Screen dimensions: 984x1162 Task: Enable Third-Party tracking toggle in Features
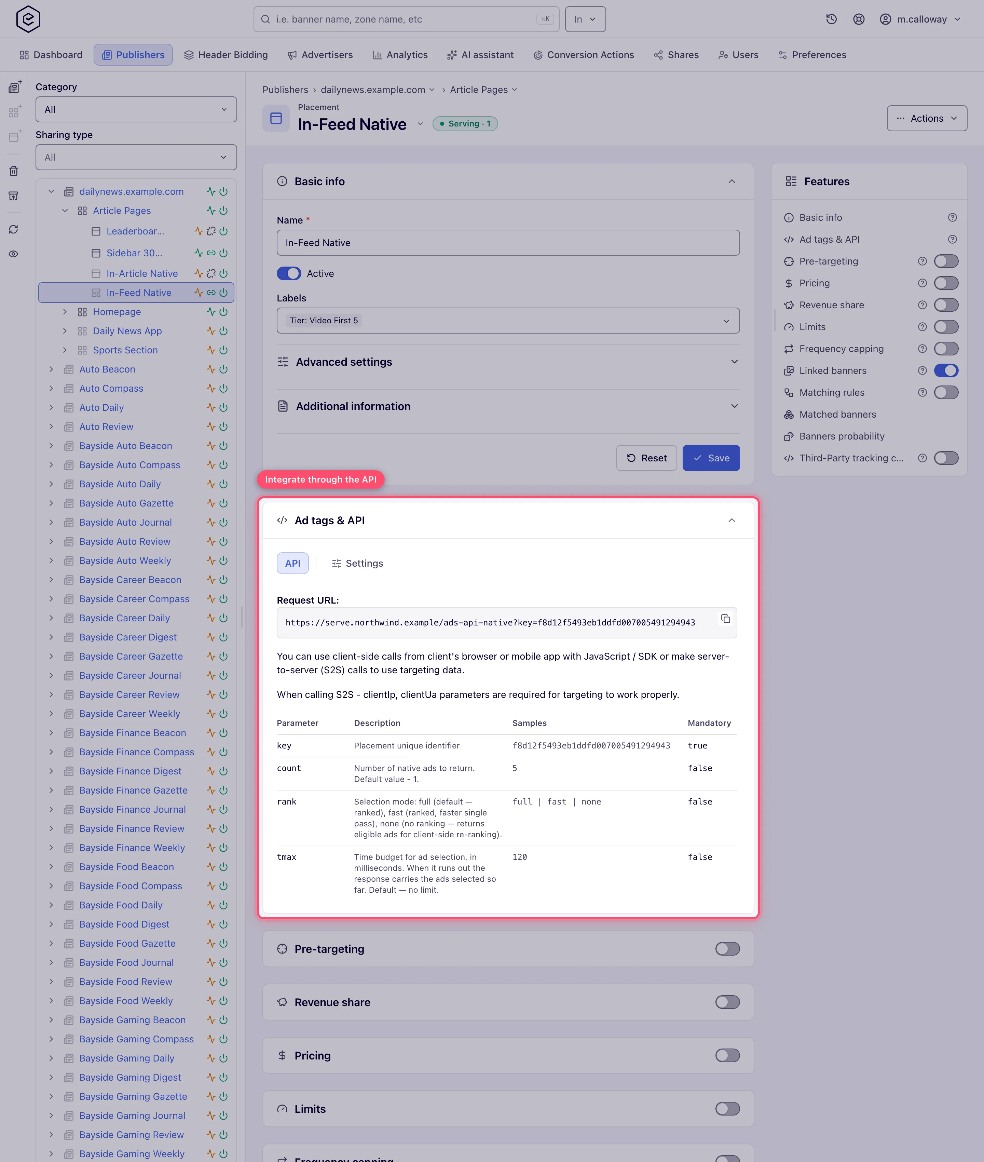tap(946, 458)
